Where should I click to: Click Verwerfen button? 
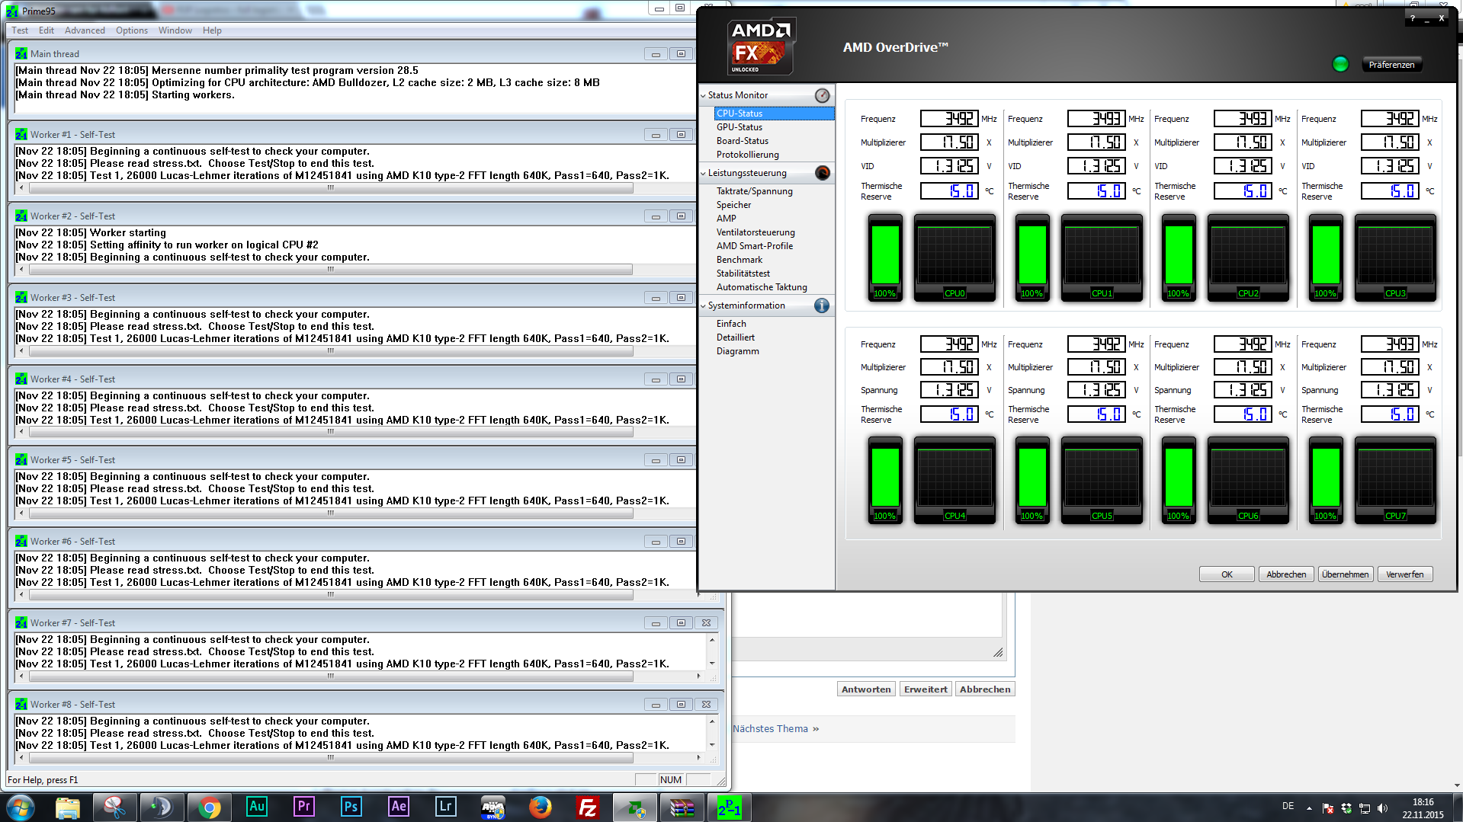click(x=1404, y=574)
